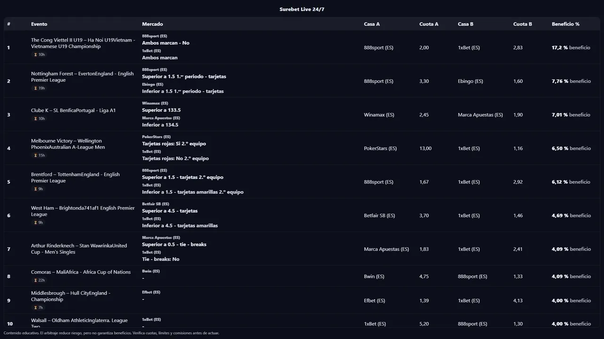Click the hourglass icon under Clube K – SL Benfica
The height and width of the screenshot is (339, 604).
[35, 119]
